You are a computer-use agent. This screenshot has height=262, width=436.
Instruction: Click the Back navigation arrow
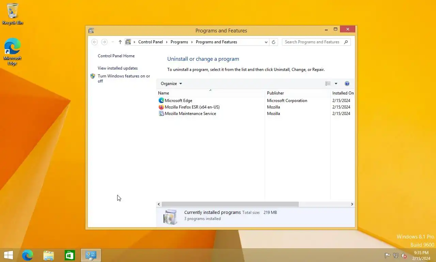(x=95, y=42)
